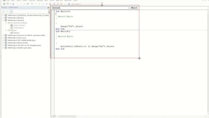Click View Code icon in Project panel

[4, 11]
